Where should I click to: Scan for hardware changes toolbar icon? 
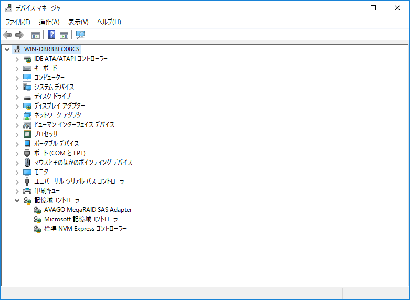[80, 35]
